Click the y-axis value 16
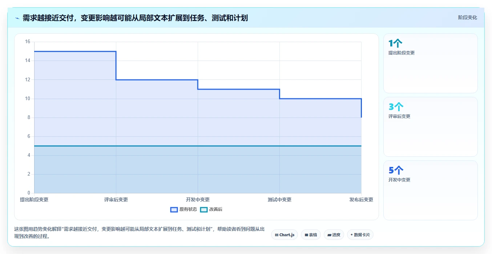The height and width of the screenshot is (254, 492). 28,42
